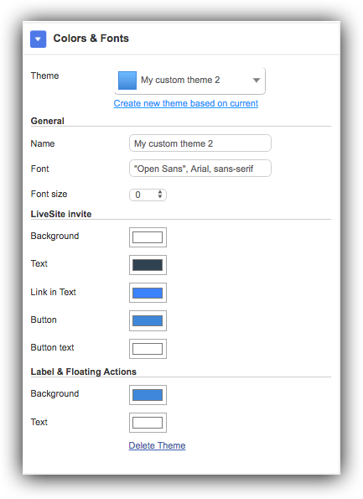Screen dimensions: 363x499
Task: Open Label & Floating Actions Text swatch
Action: 148,423
